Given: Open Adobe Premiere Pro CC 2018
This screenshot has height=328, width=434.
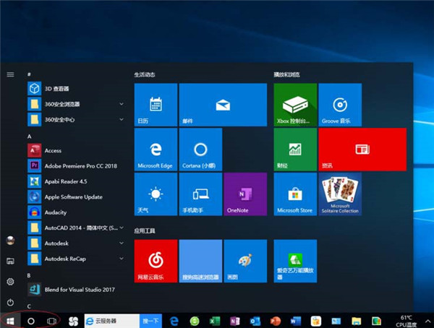Looking at the screenshot, I should (x=80, y=165).
